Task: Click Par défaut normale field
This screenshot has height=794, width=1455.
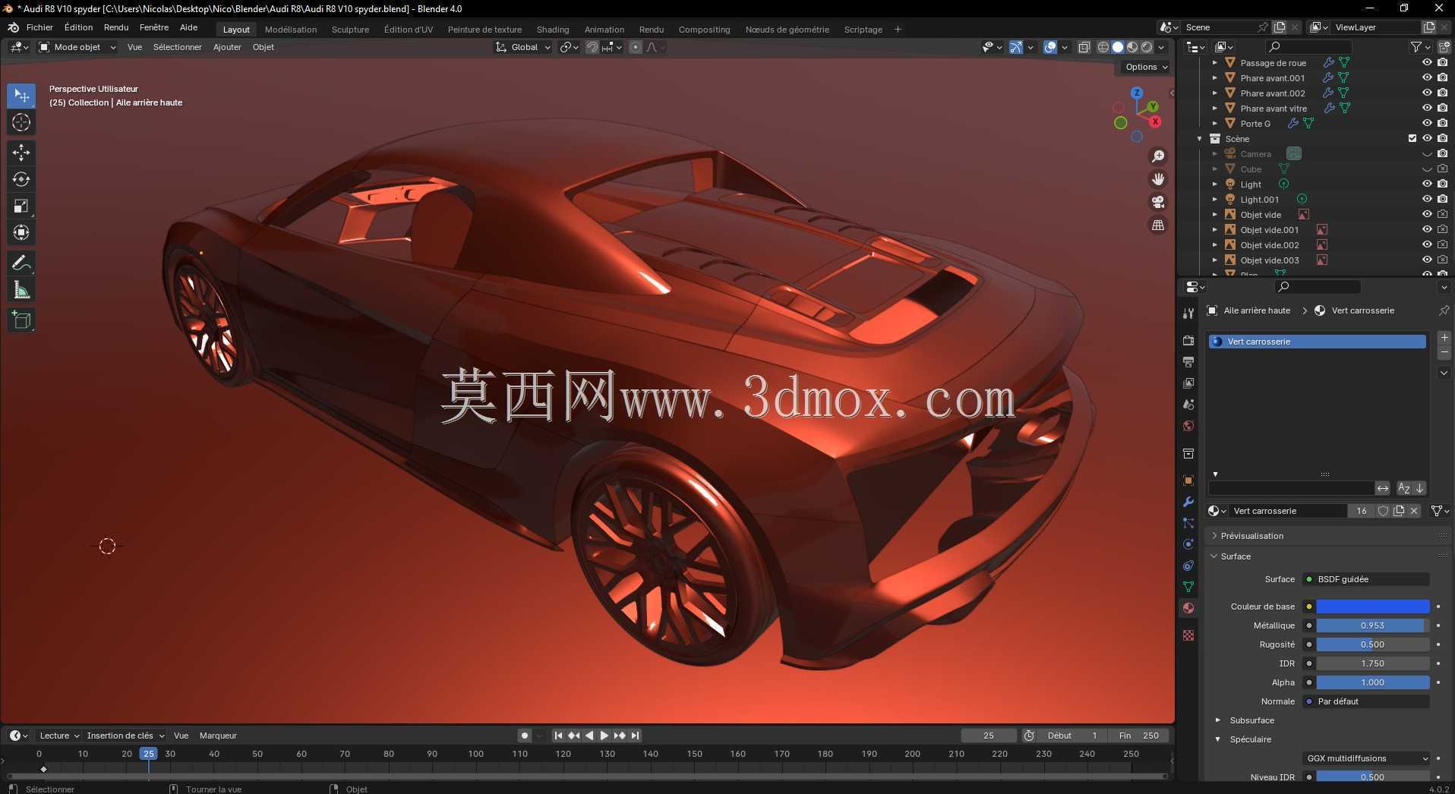Action: pos(1366,701)
